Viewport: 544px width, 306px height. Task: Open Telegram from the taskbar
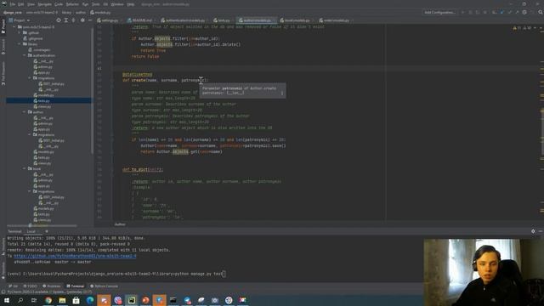(x=187, y=300)
